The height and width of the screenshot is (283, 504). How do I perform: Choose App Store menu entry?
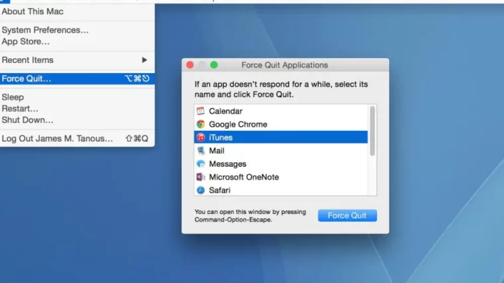click(x=25, y=41)
